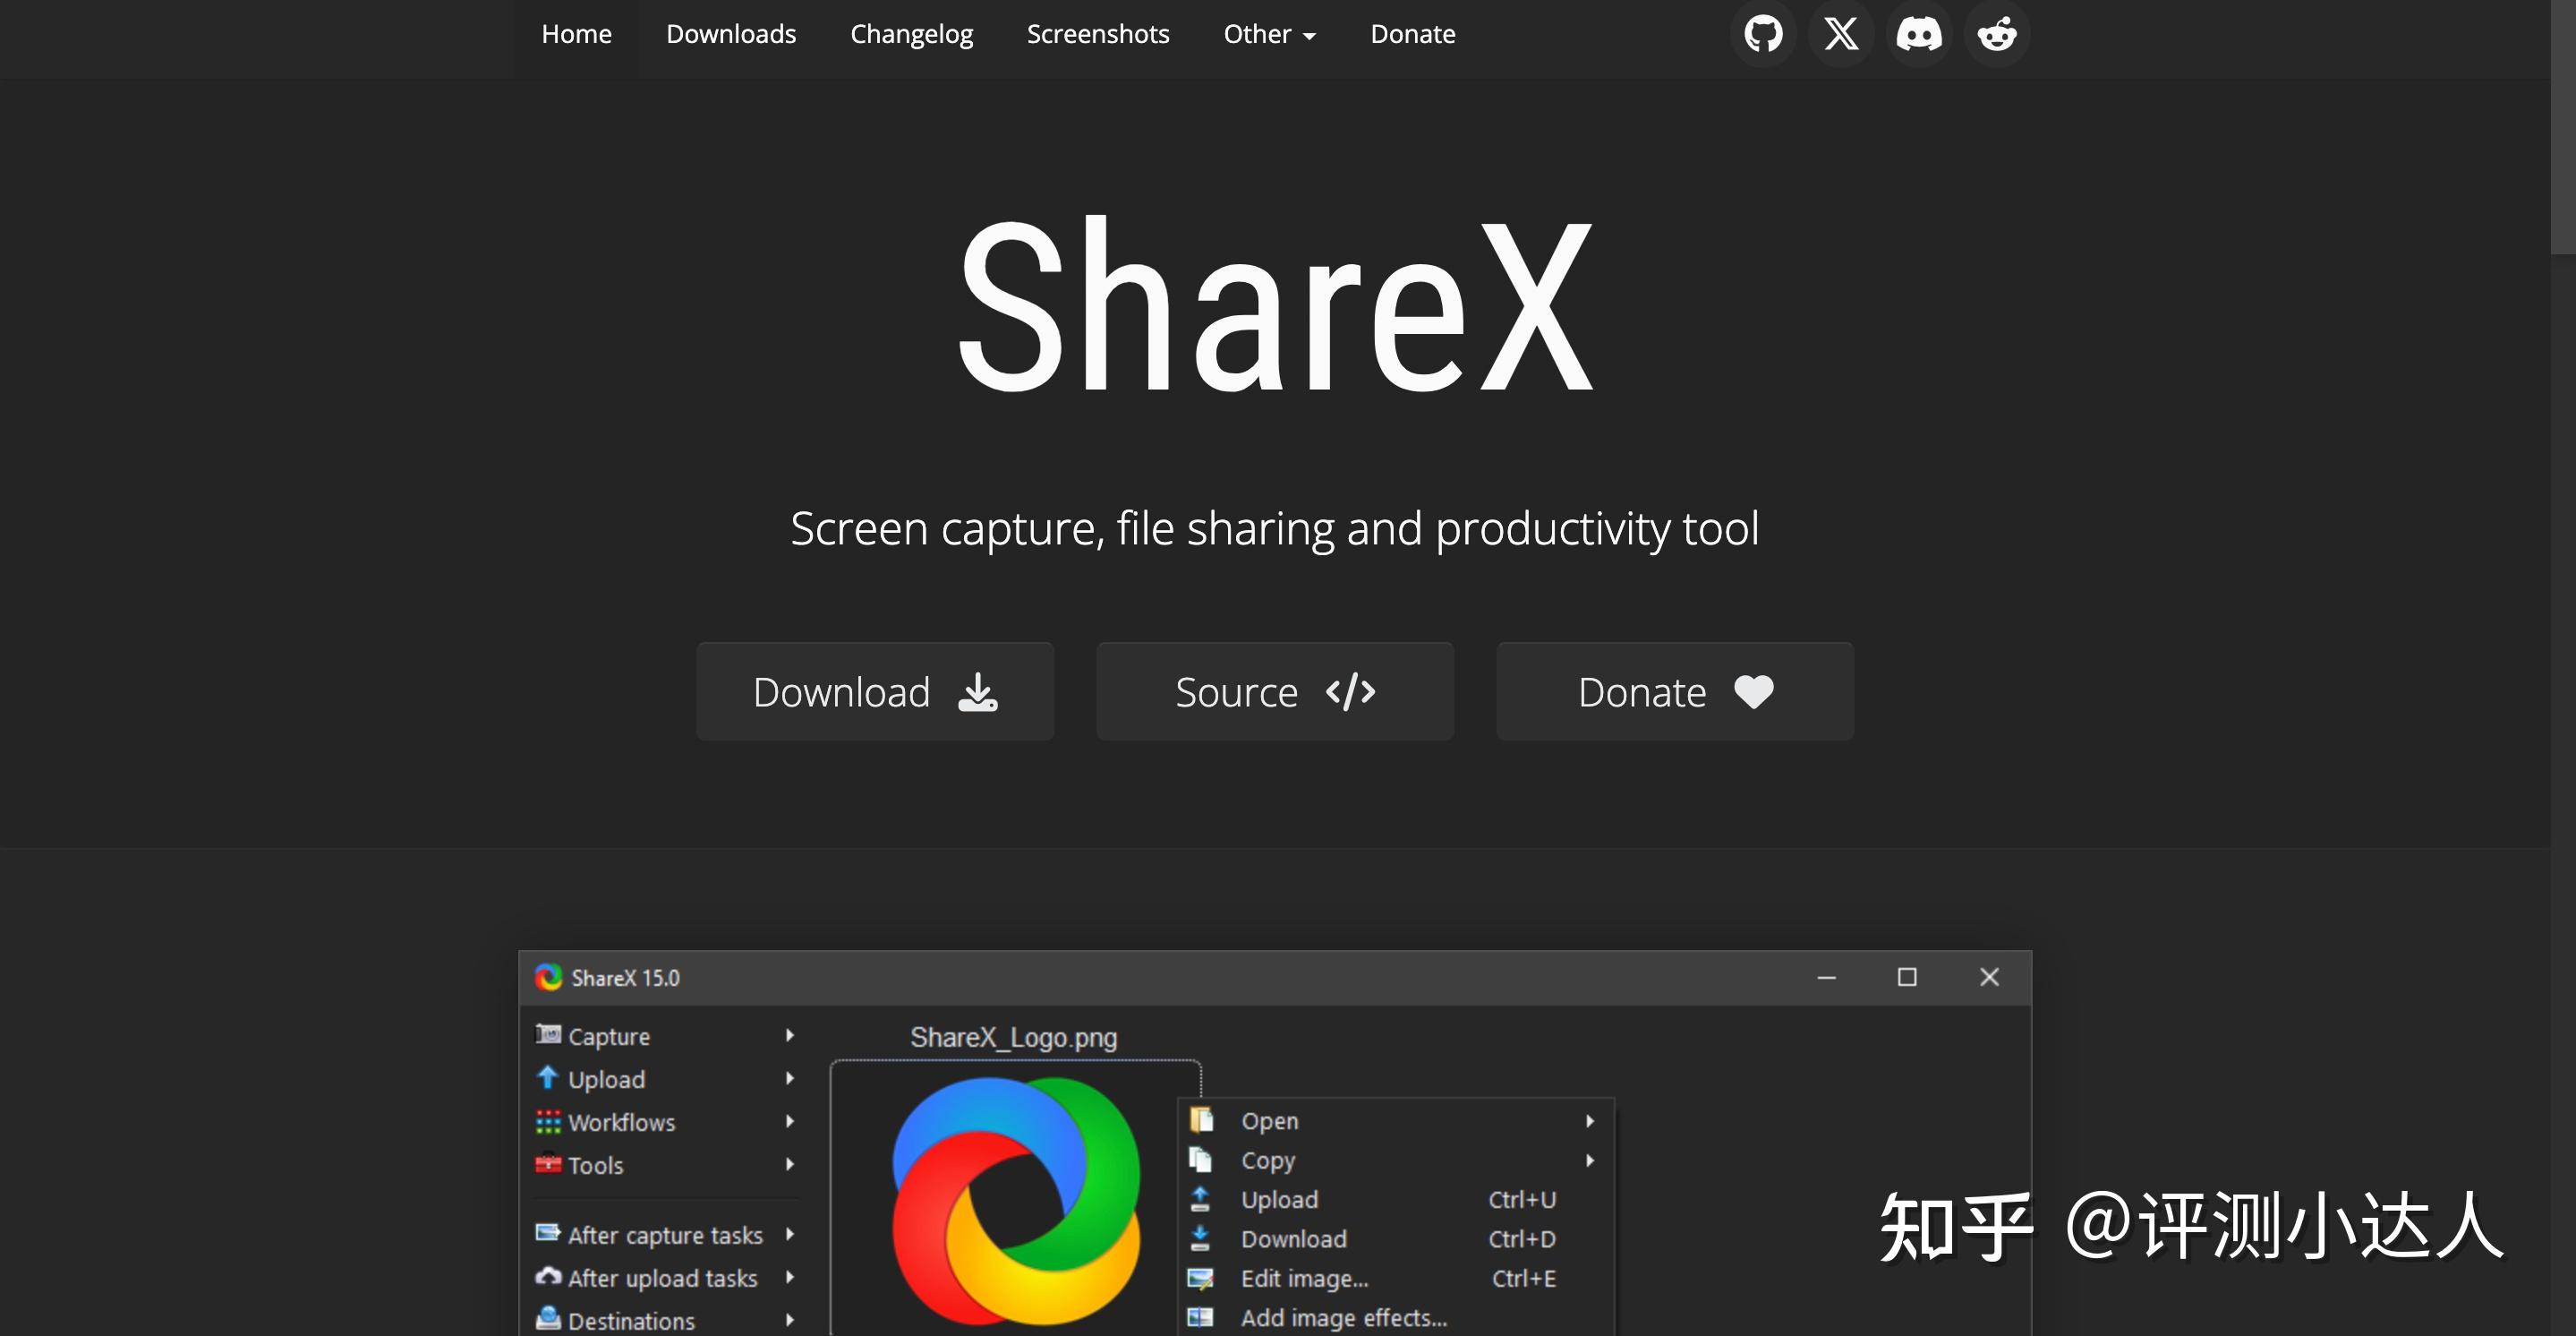The height and width of the screenshot is (1336, 2576).
Task: Click the Home navigation link
Action: pos(576,34)
